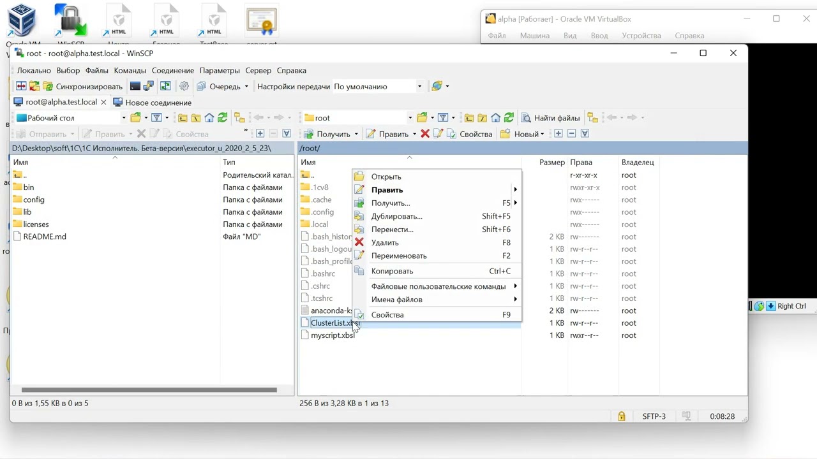The image size is (817, 459).
Task: Toggle remote directory tree icon
Action: 592,117
